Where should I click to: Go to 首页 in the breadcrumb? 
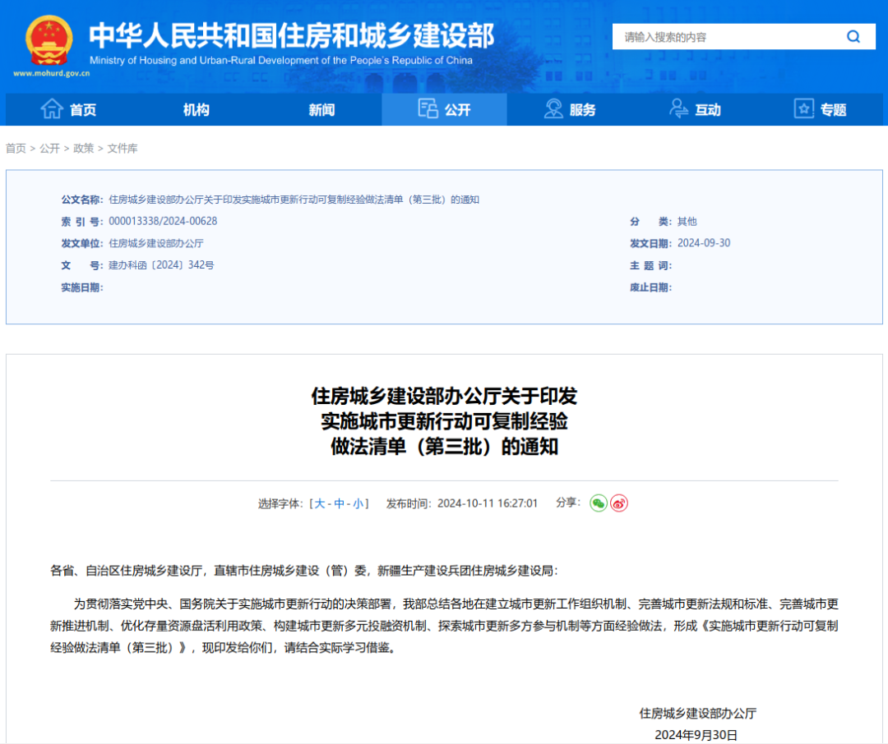pyautogui.click(x=16, y=149)
